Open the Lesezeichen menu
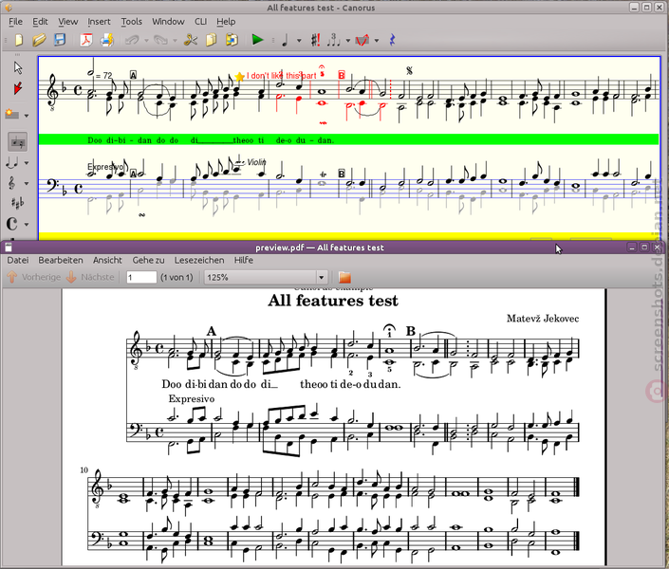 [199, 260]
